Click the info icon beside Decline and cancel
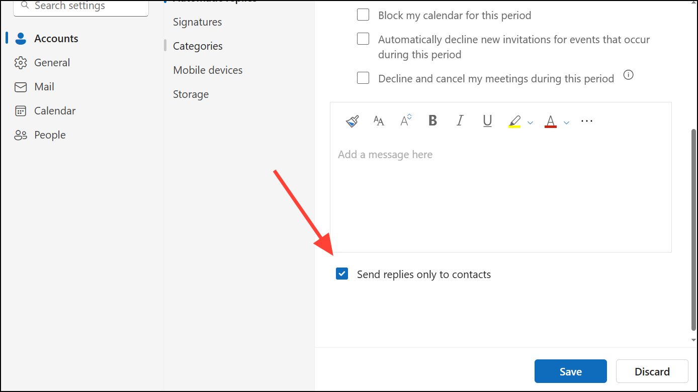 (628, 75)
